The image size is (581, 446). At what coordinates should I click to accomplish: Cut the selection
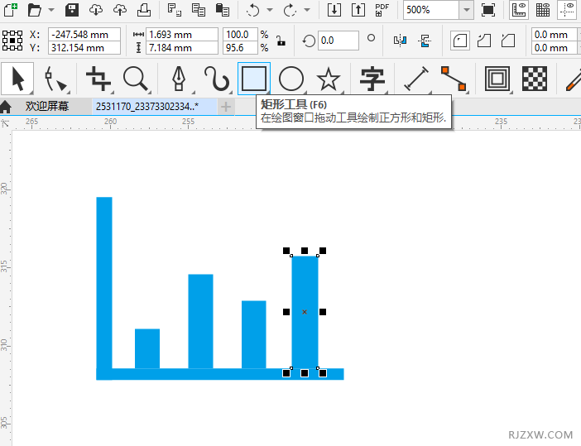(x=174, y=10)
